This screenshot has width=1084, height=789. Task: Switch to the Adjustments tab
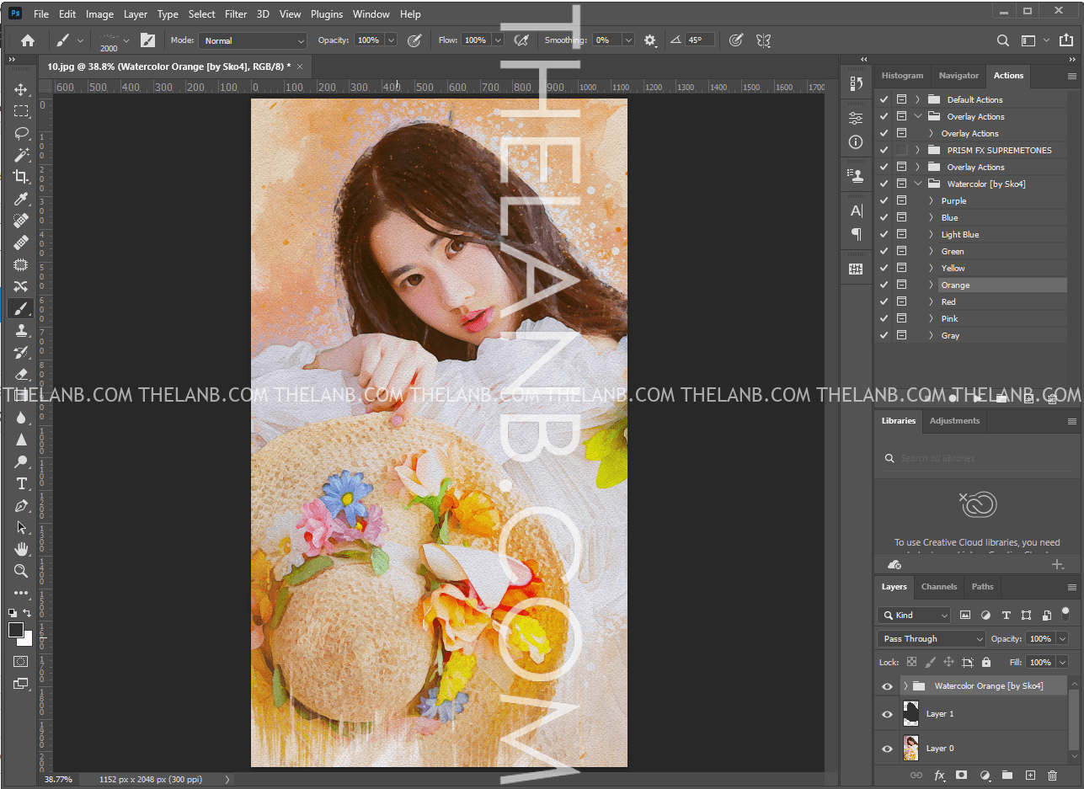[x=954, y=421]
